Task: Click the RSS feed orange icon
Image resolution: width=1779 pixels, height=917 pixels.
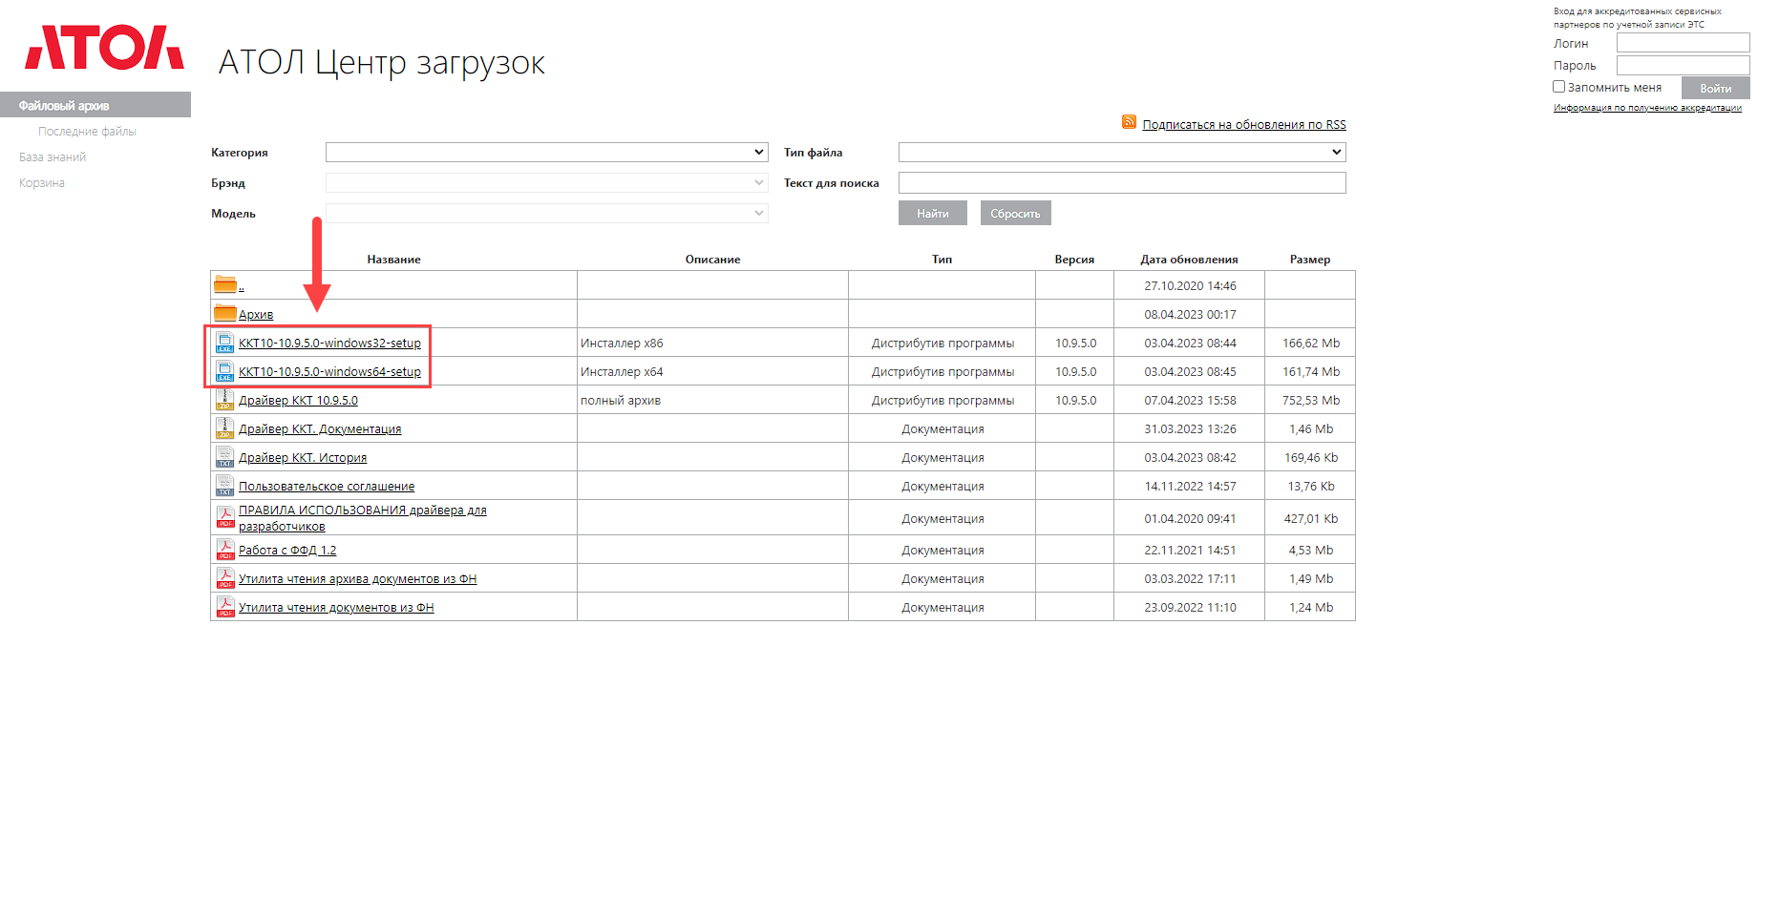Action: pos(1129,122)
